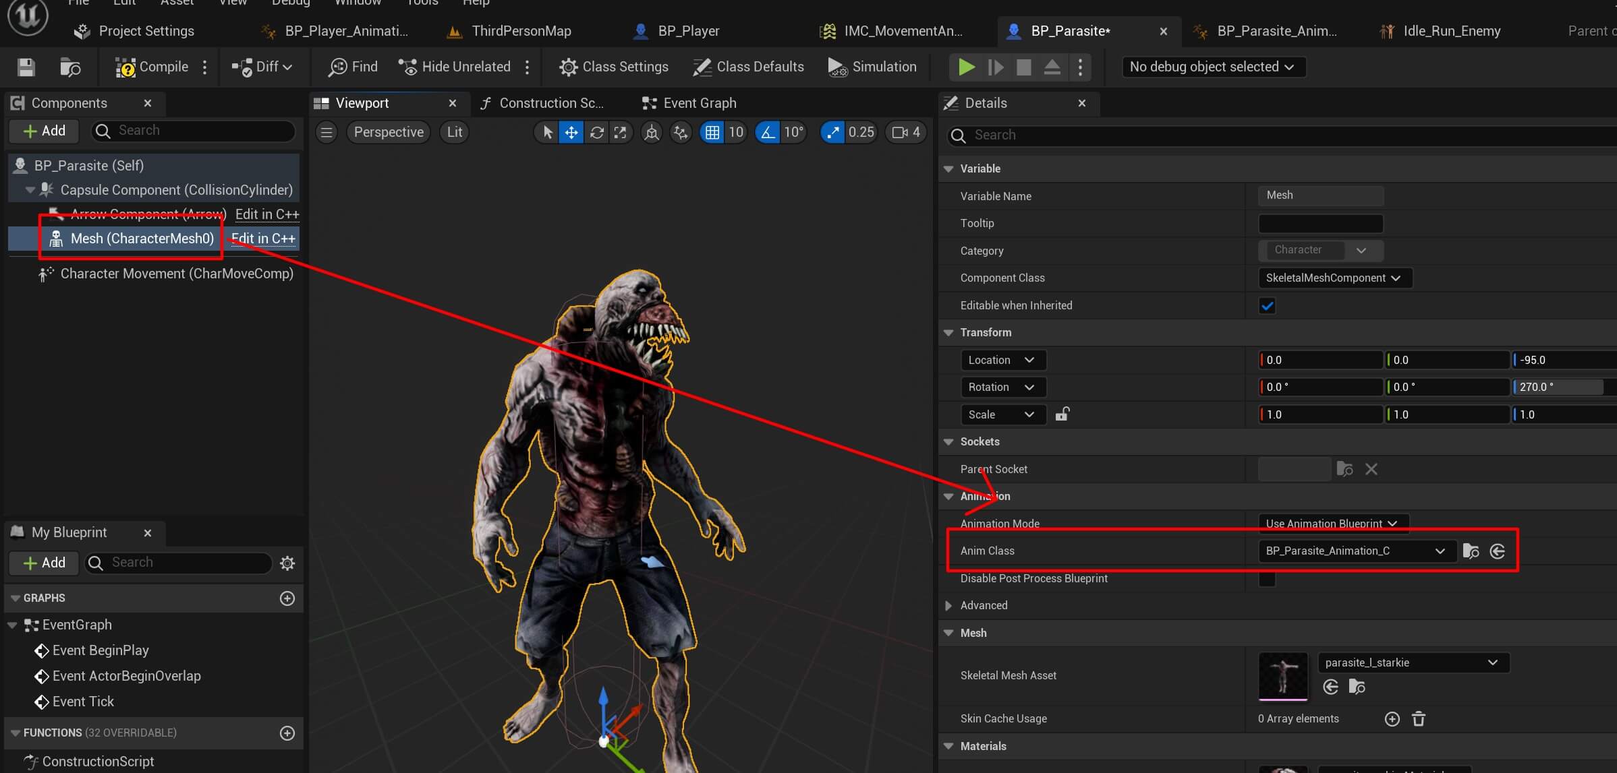
Task: Open camera speed setting
Action: point(906,132)
